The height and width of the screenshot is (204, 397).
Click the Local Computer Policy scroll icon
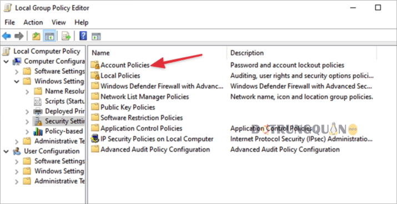6,51
